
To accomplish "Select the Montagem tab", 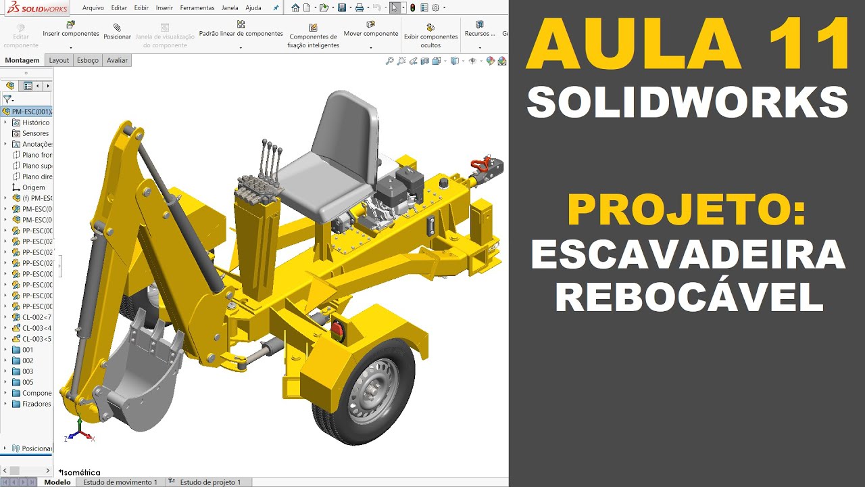I will [22, 60].
